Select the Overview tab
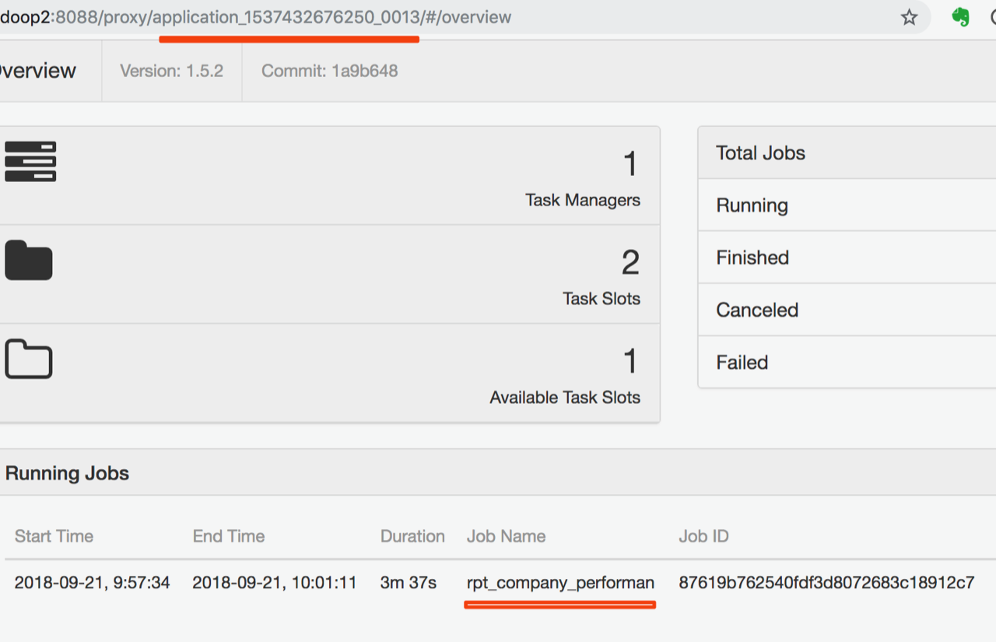 tap(37, 71)
